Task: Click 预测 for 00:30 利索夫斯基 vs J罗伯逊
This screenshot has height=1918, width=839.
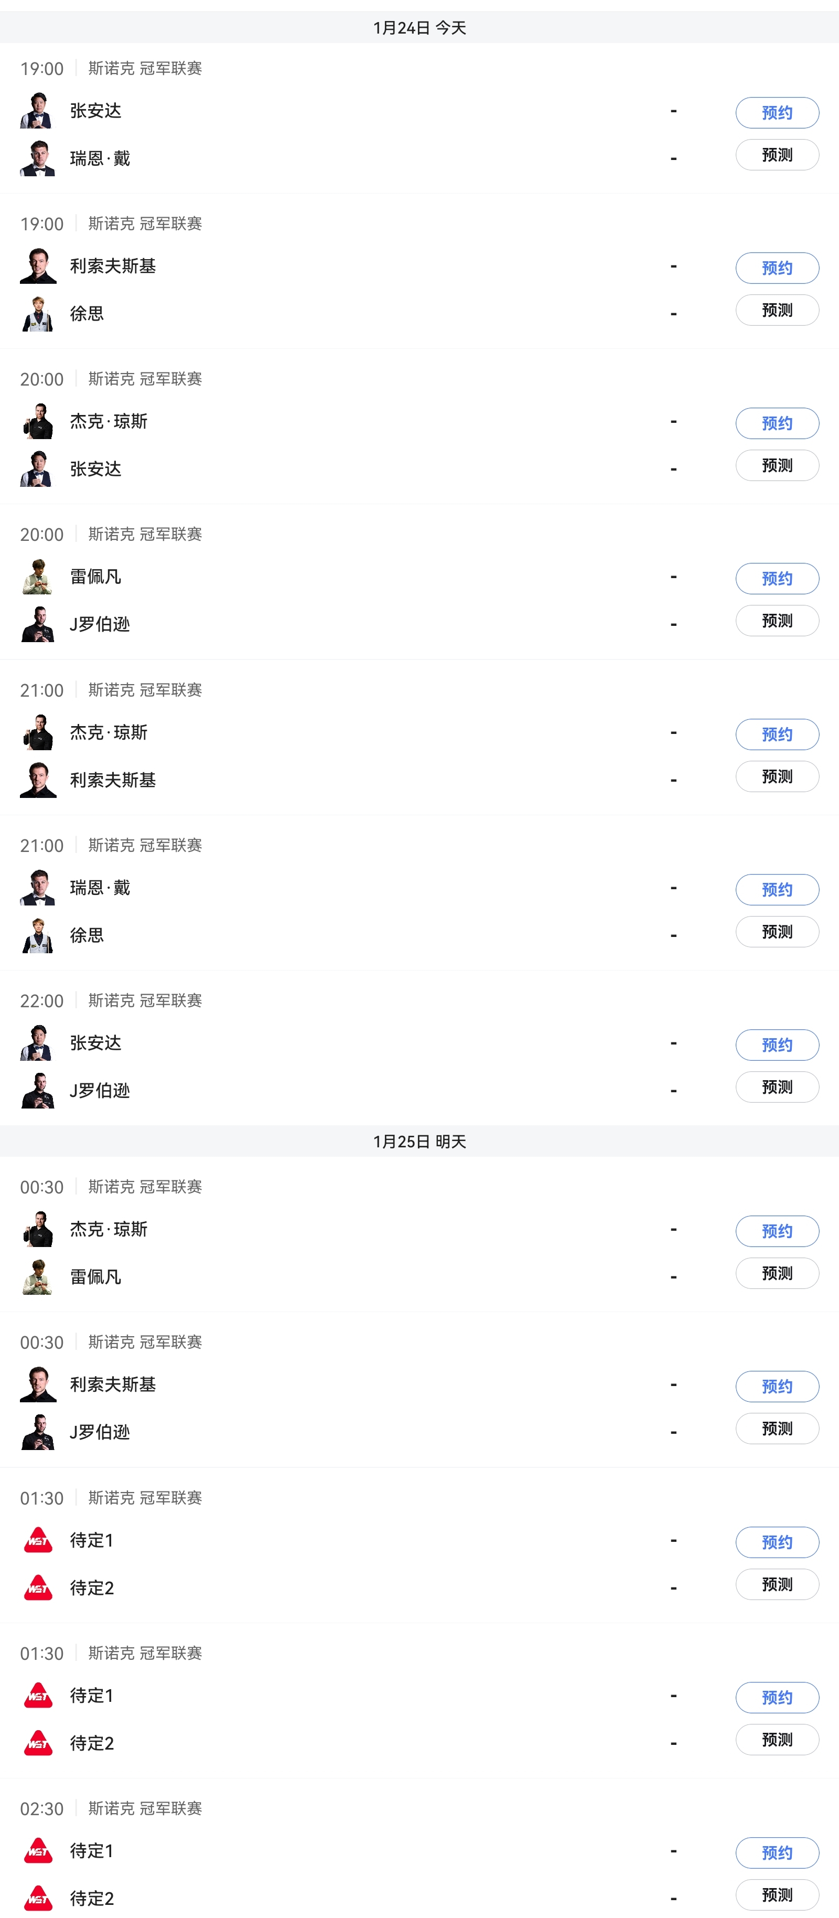Action: (x=777, y=1429)
